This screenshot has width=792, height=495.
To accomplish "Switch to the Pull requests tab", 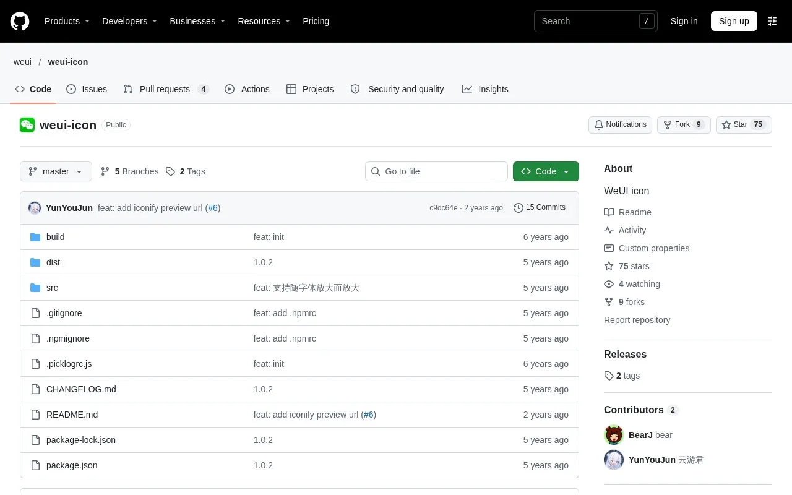I will click(x=166, y=89).
